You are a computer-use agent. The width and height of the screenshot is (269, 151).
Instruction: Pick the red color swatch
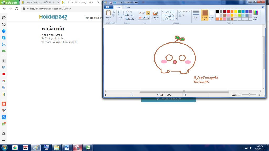[228, 12]
